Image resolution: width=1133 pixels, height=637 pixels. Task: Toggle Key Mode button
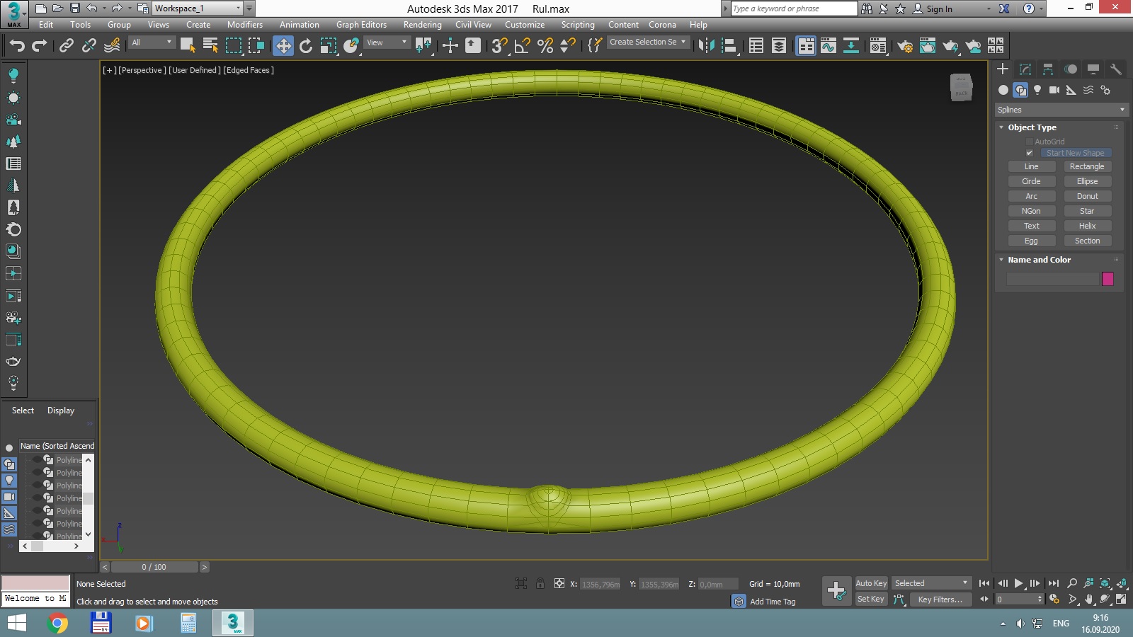(984, 599)
